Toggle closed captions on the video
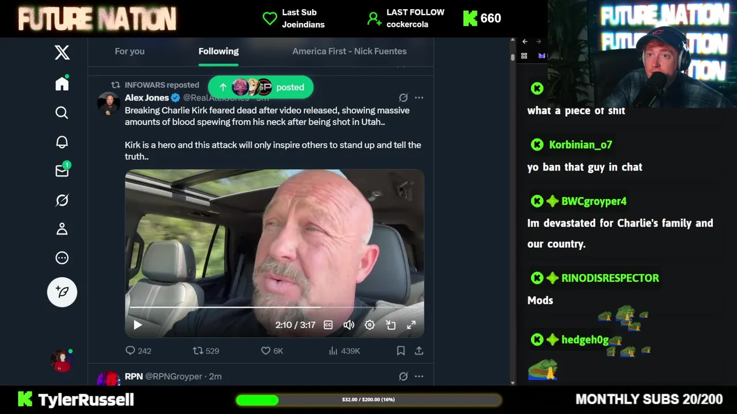This screenshot has width=737, height=414. click(x=328, y=325)
